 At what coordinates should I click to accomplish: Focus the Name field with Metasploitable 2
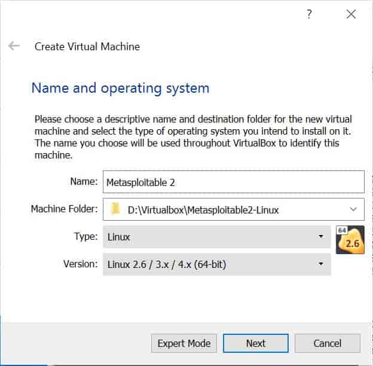click(x=233, y=182)
